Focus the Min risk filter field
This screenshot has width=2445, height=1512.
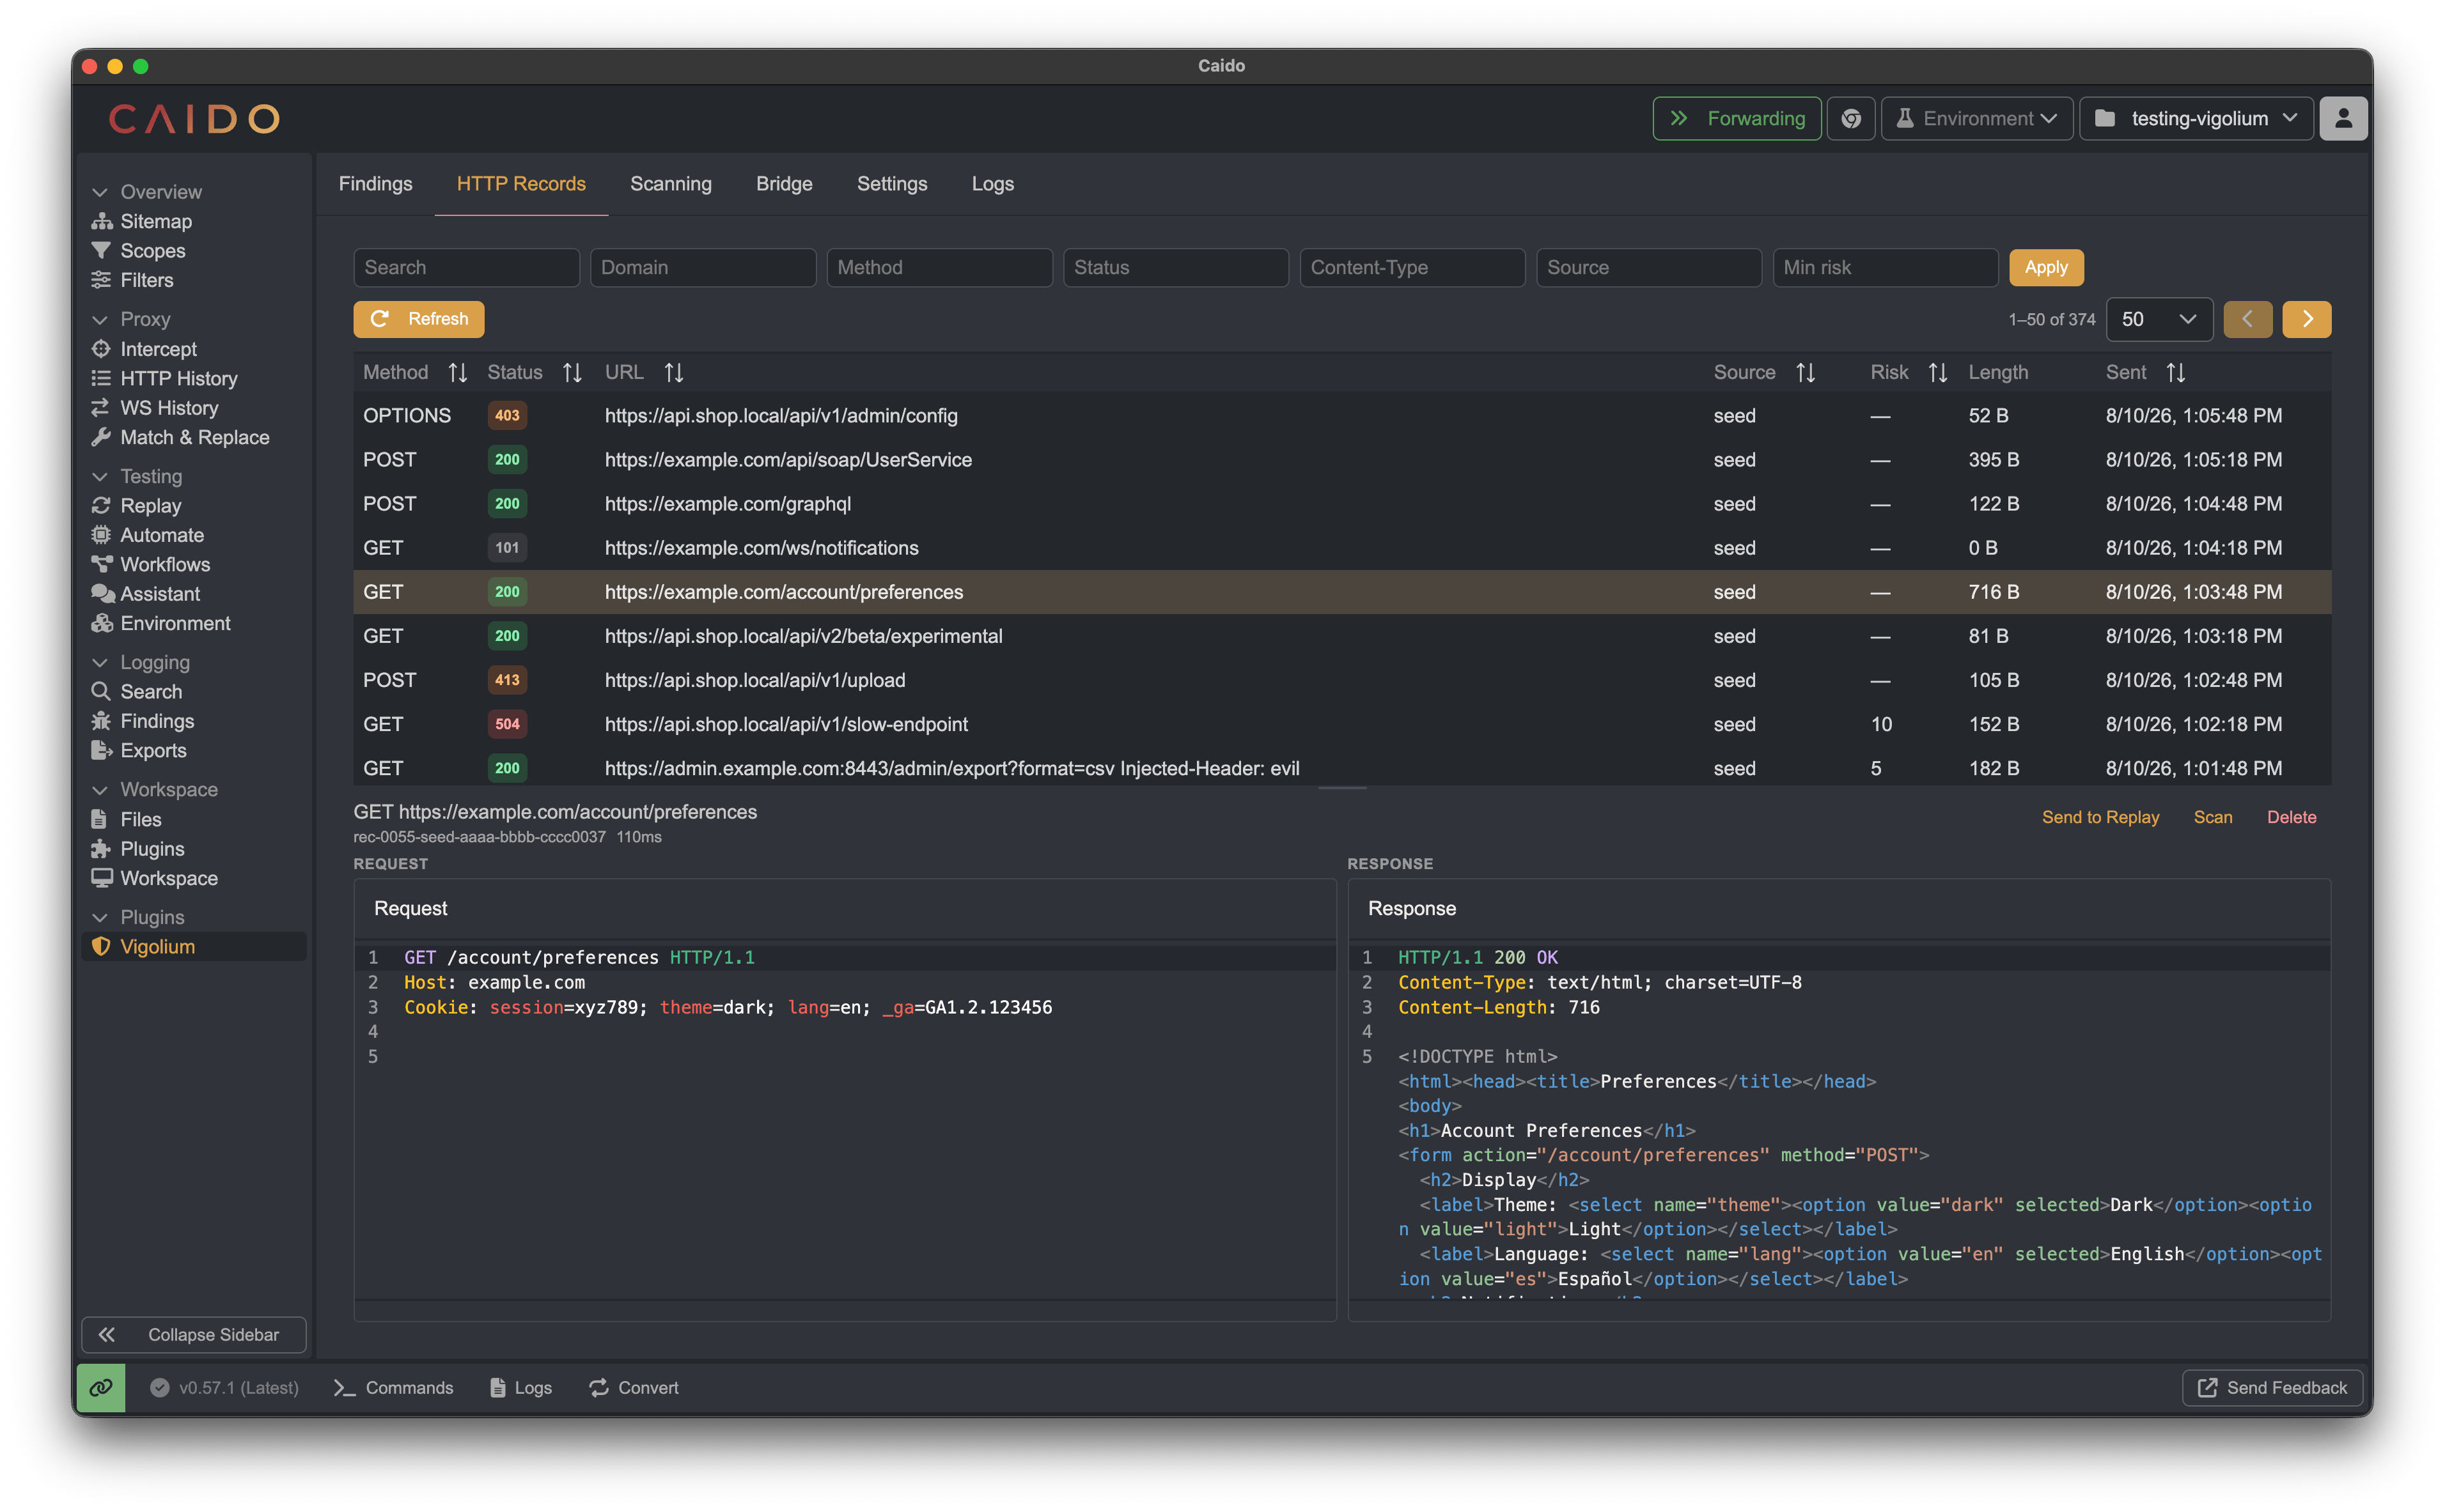tap(1885, 267)
